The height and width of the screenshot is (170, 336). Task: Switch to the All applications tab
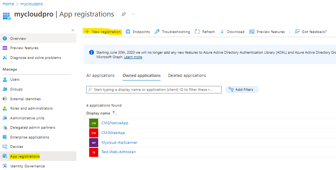point(100,75)
